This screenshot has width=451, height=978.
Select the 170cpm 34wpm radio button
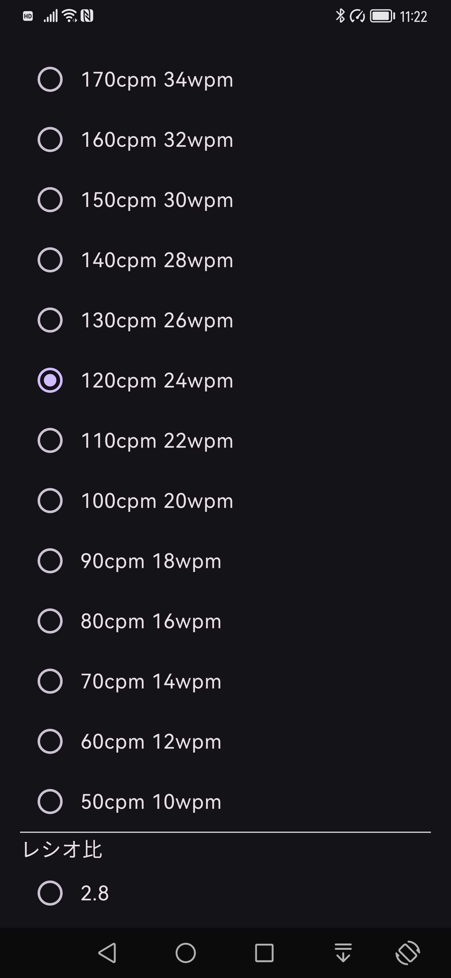(x=50, y=80)
